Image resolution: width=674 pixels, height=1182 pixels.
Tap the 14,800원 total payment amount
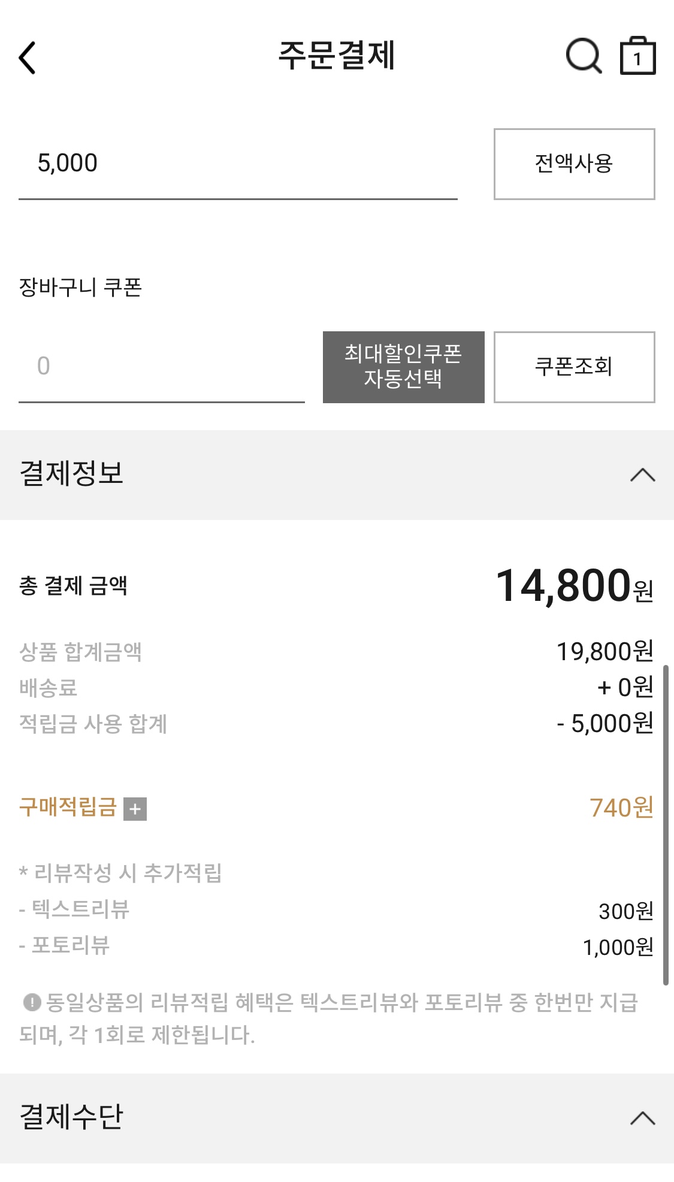click(574, 586)
